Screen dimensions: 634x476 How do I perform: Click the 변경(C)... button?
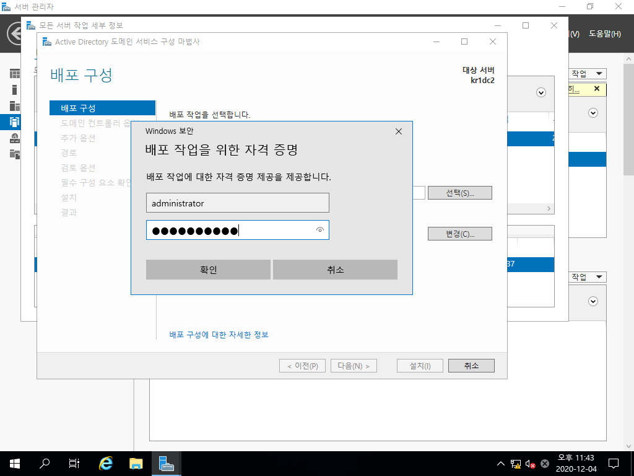click(x=460, y=234)
